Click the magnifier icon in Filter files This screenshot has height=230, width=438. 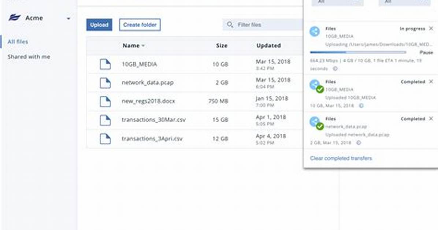pos(230,25)
